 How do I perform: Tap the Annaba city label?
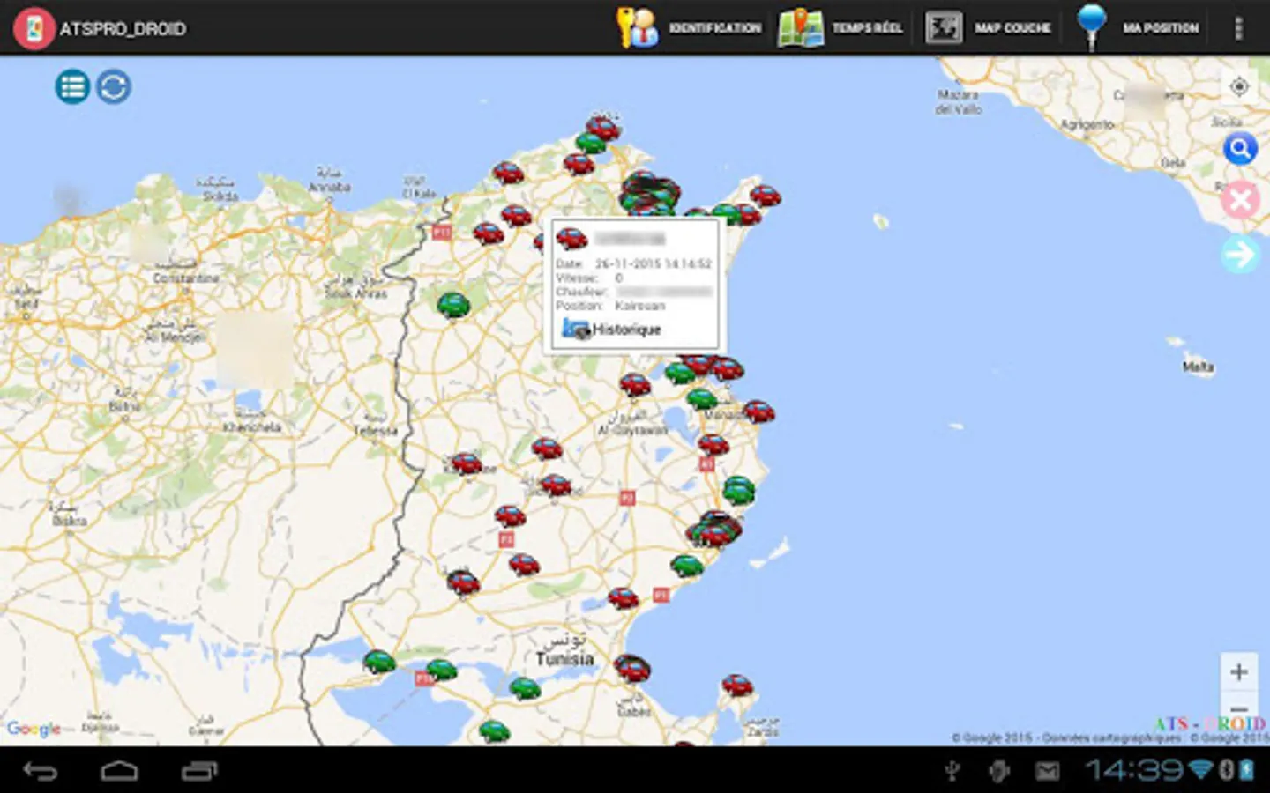tap(330, 187)
